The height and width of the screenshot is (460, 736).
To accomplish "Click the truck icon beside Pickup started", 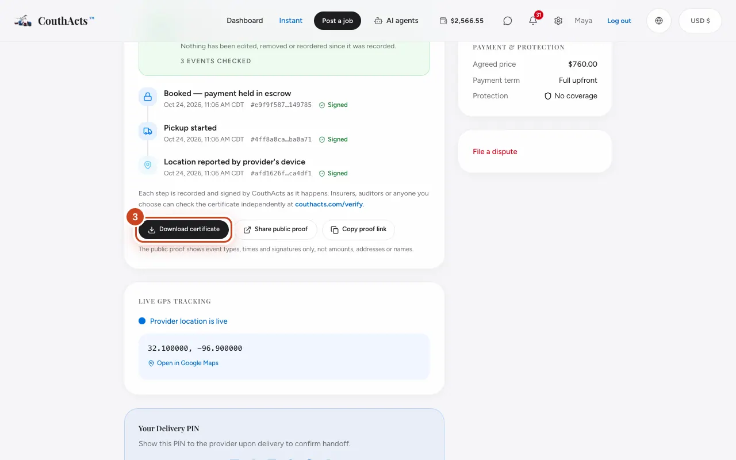I will click(148, 131).
